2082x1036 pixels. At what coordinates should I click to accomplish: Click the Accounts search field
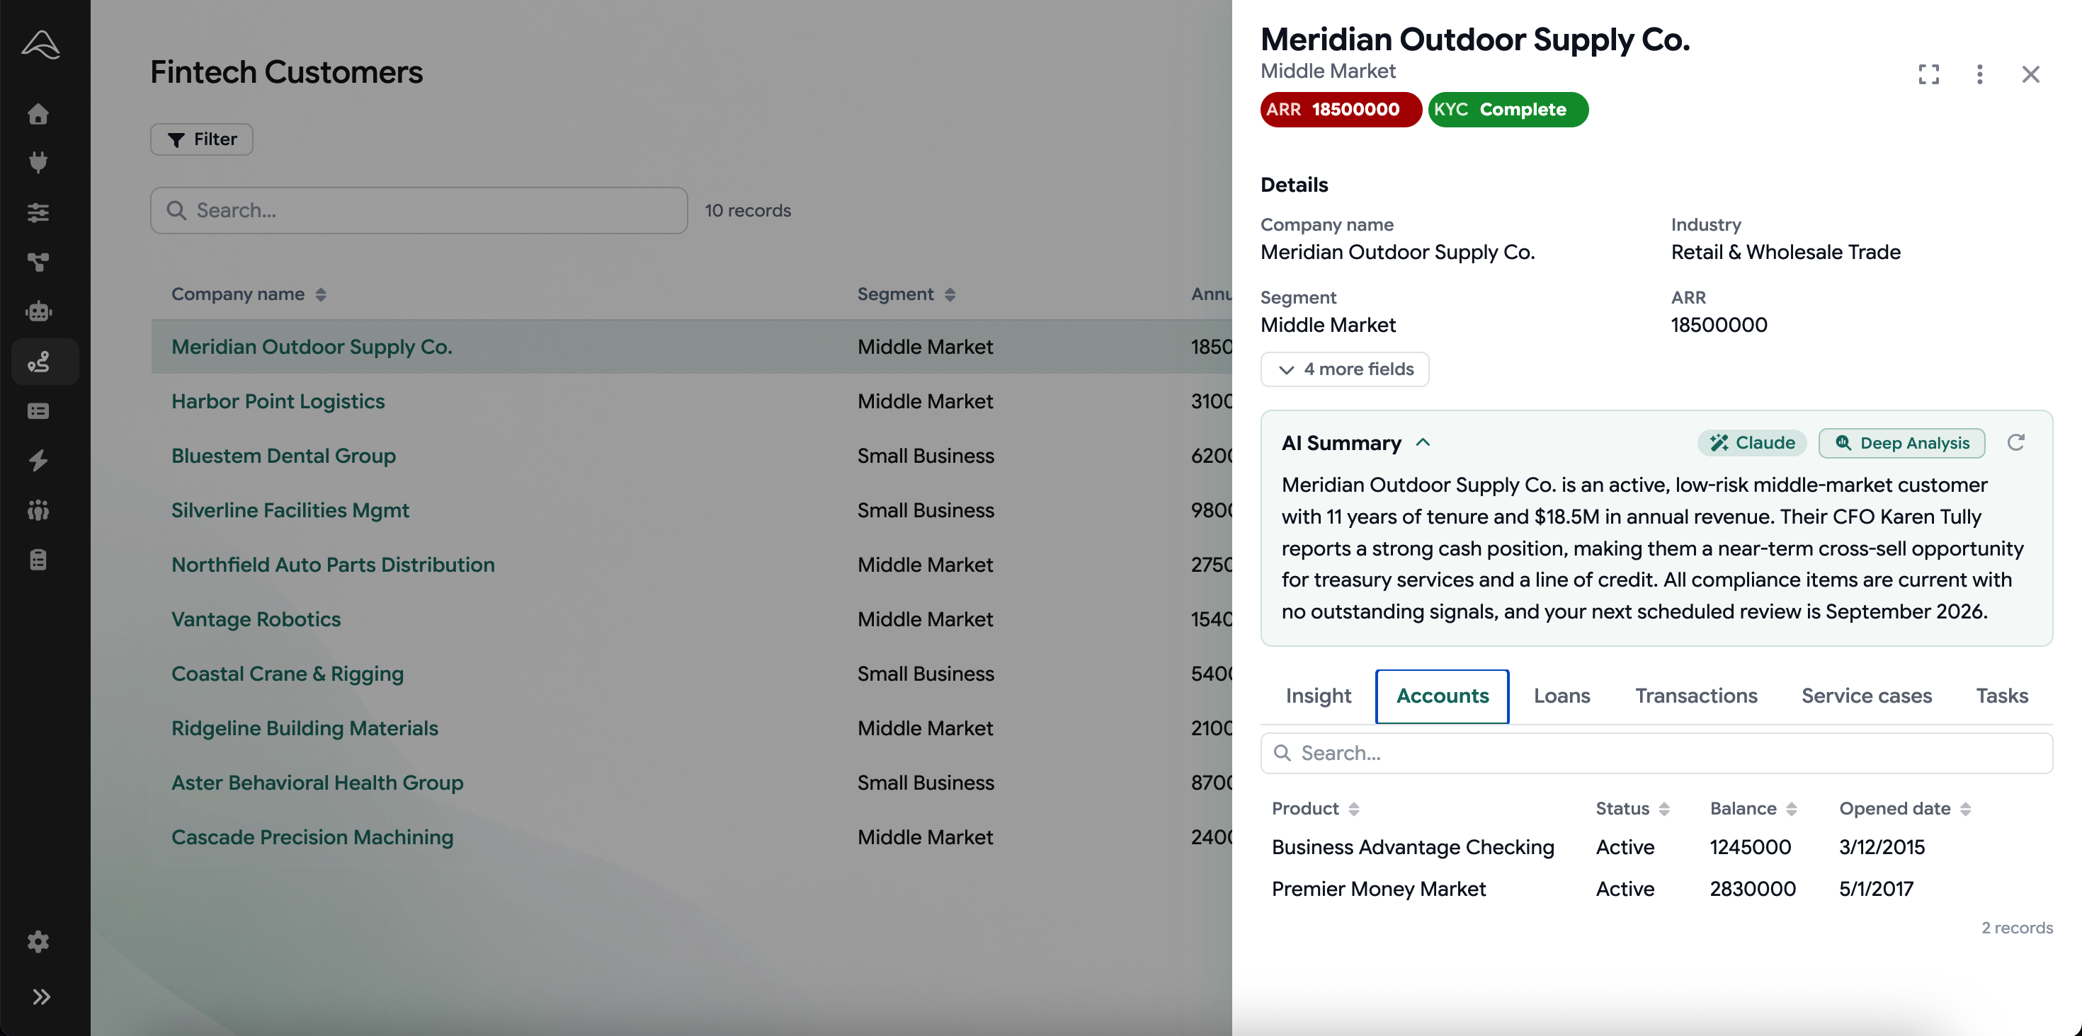coord(1656,754)
